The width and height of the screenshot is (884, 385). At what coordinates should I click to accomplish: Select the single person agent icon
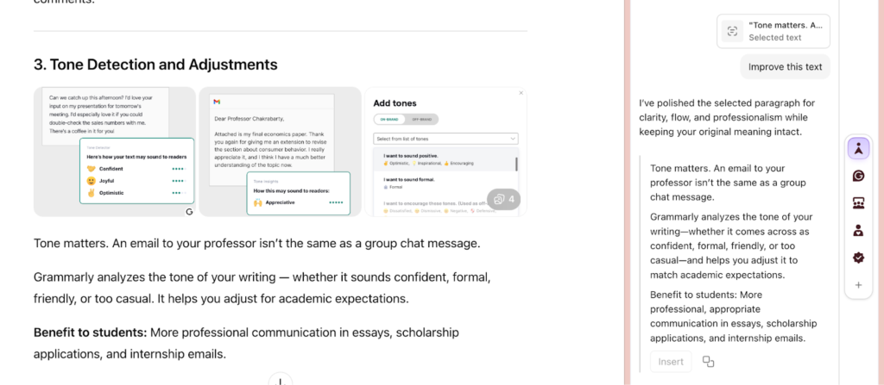[x=858, y=230]
